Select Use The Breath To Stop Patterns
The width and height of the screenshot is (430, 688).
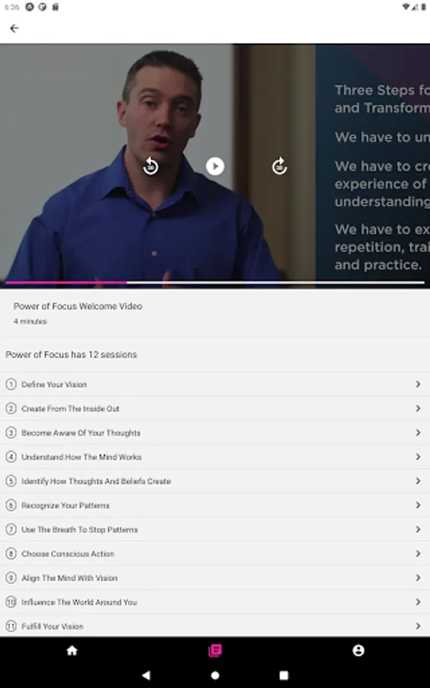click(x=215, y=529)
